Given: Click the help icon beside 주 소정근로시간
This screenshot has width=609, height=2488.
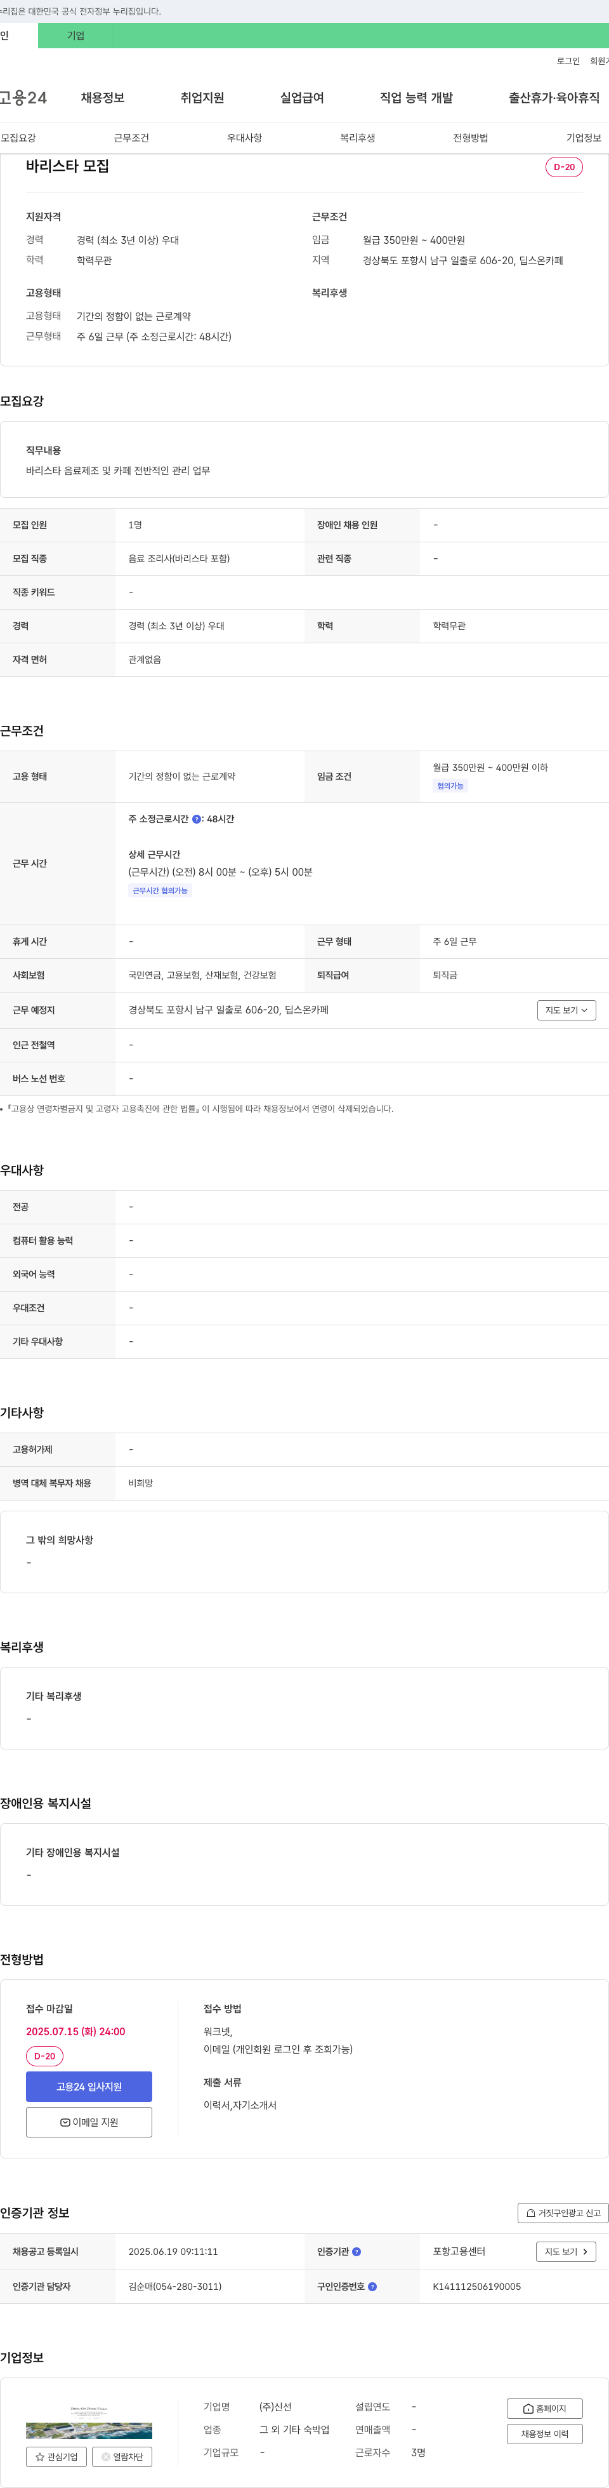Looking at the screenshot, I should pos(197,819).
